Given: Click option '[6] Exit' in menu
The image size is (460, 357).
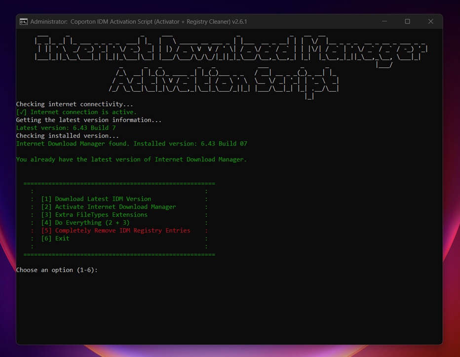Looking at the screenshot, I should coord(55,238).
